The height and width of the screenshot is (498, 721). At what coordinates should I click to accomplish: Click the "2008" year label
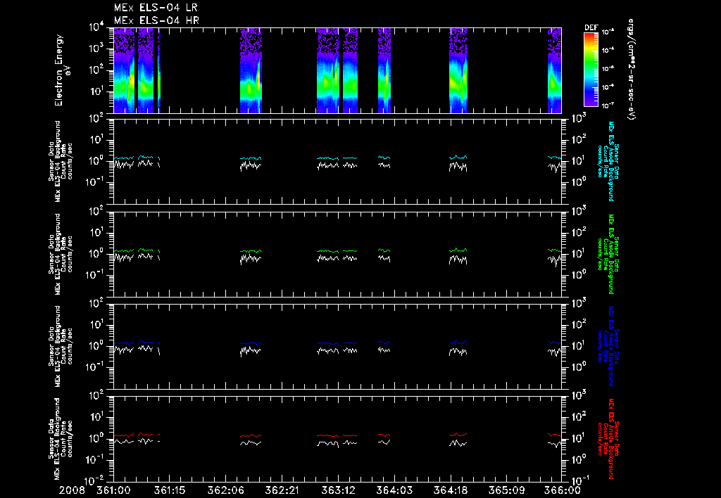point(72,490)
